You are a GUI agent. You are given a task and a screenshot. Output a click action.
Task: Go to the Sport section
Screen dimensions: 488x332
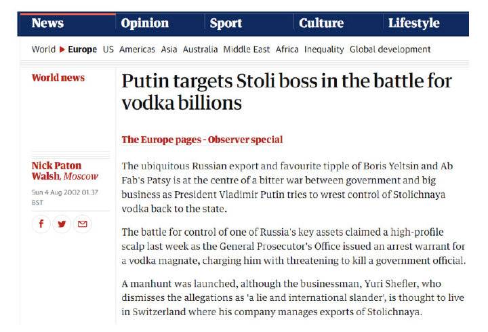tap(226, 23)
